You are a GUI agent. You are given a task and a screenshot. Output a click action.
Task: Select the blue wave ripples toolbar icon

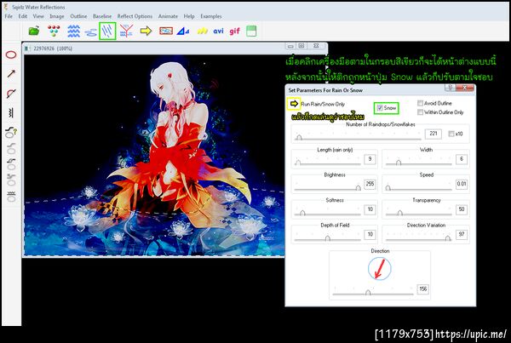(73, 31)
